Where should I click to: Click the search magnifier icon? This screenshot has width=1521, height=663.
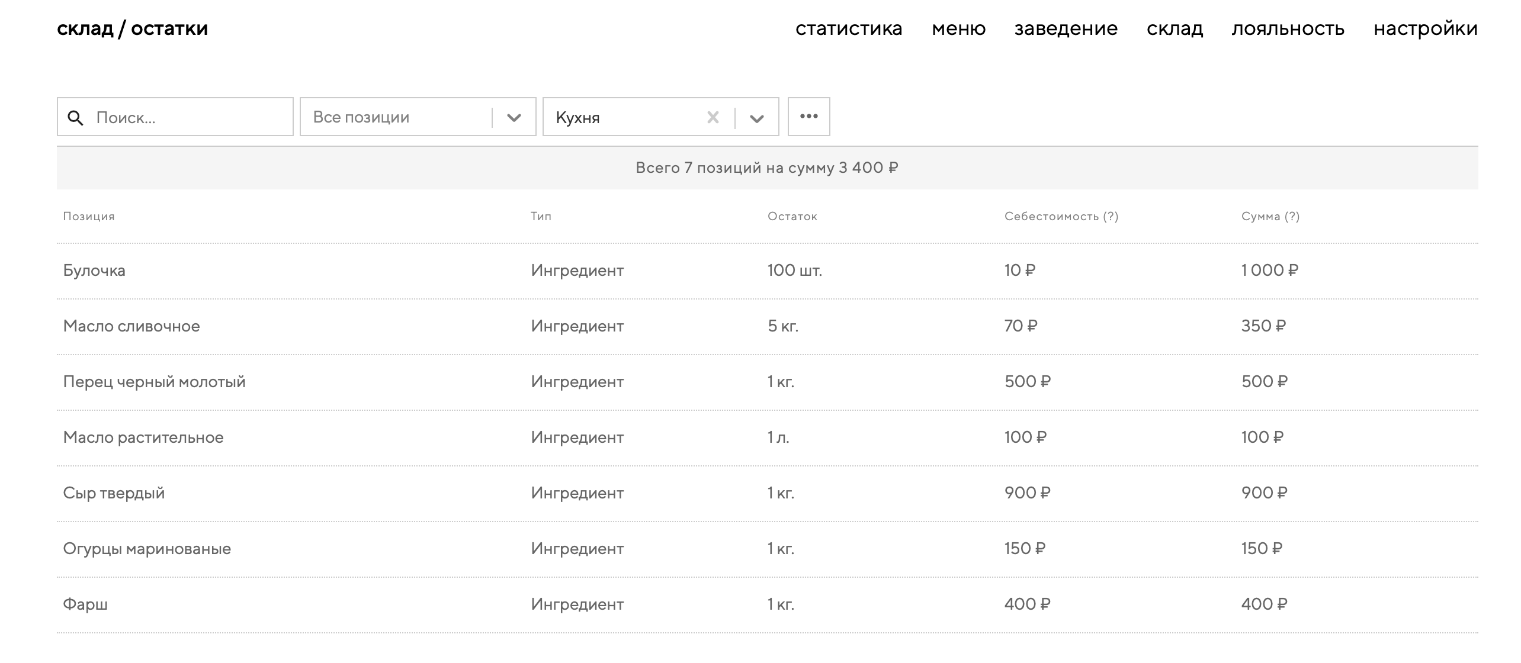(75, 118)
